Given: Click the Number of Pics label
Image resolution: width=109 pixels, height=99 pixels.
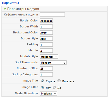Looking at the screenshot, I should (x=27, y=68).
